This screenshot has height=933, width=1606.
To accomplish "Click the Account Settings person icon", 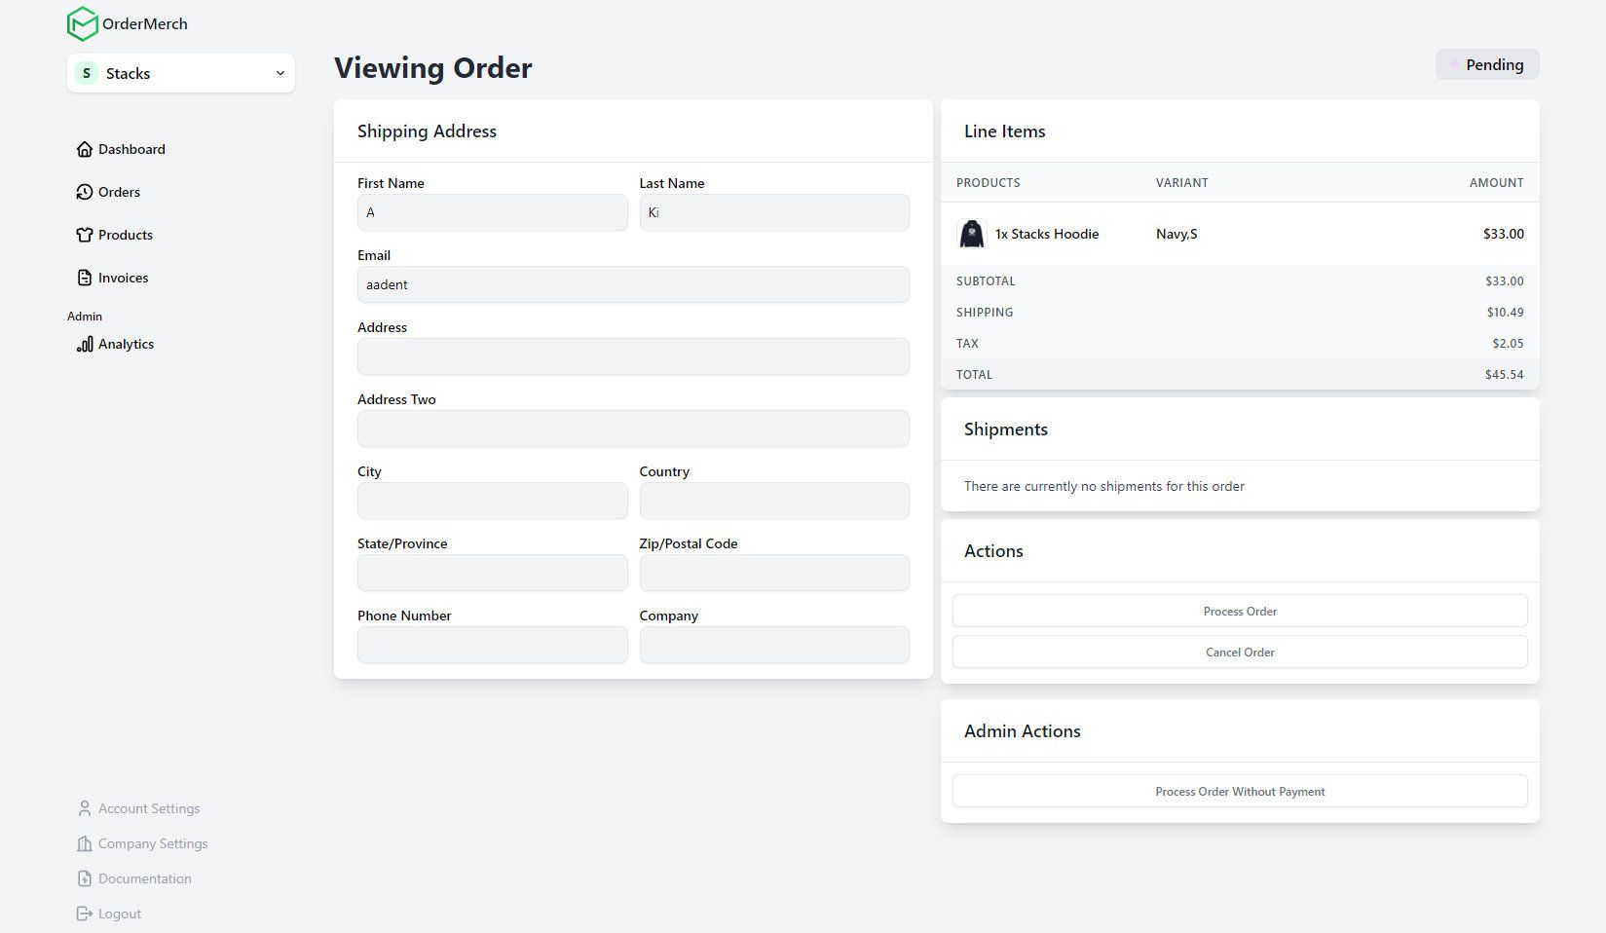I will coord(85,808).
